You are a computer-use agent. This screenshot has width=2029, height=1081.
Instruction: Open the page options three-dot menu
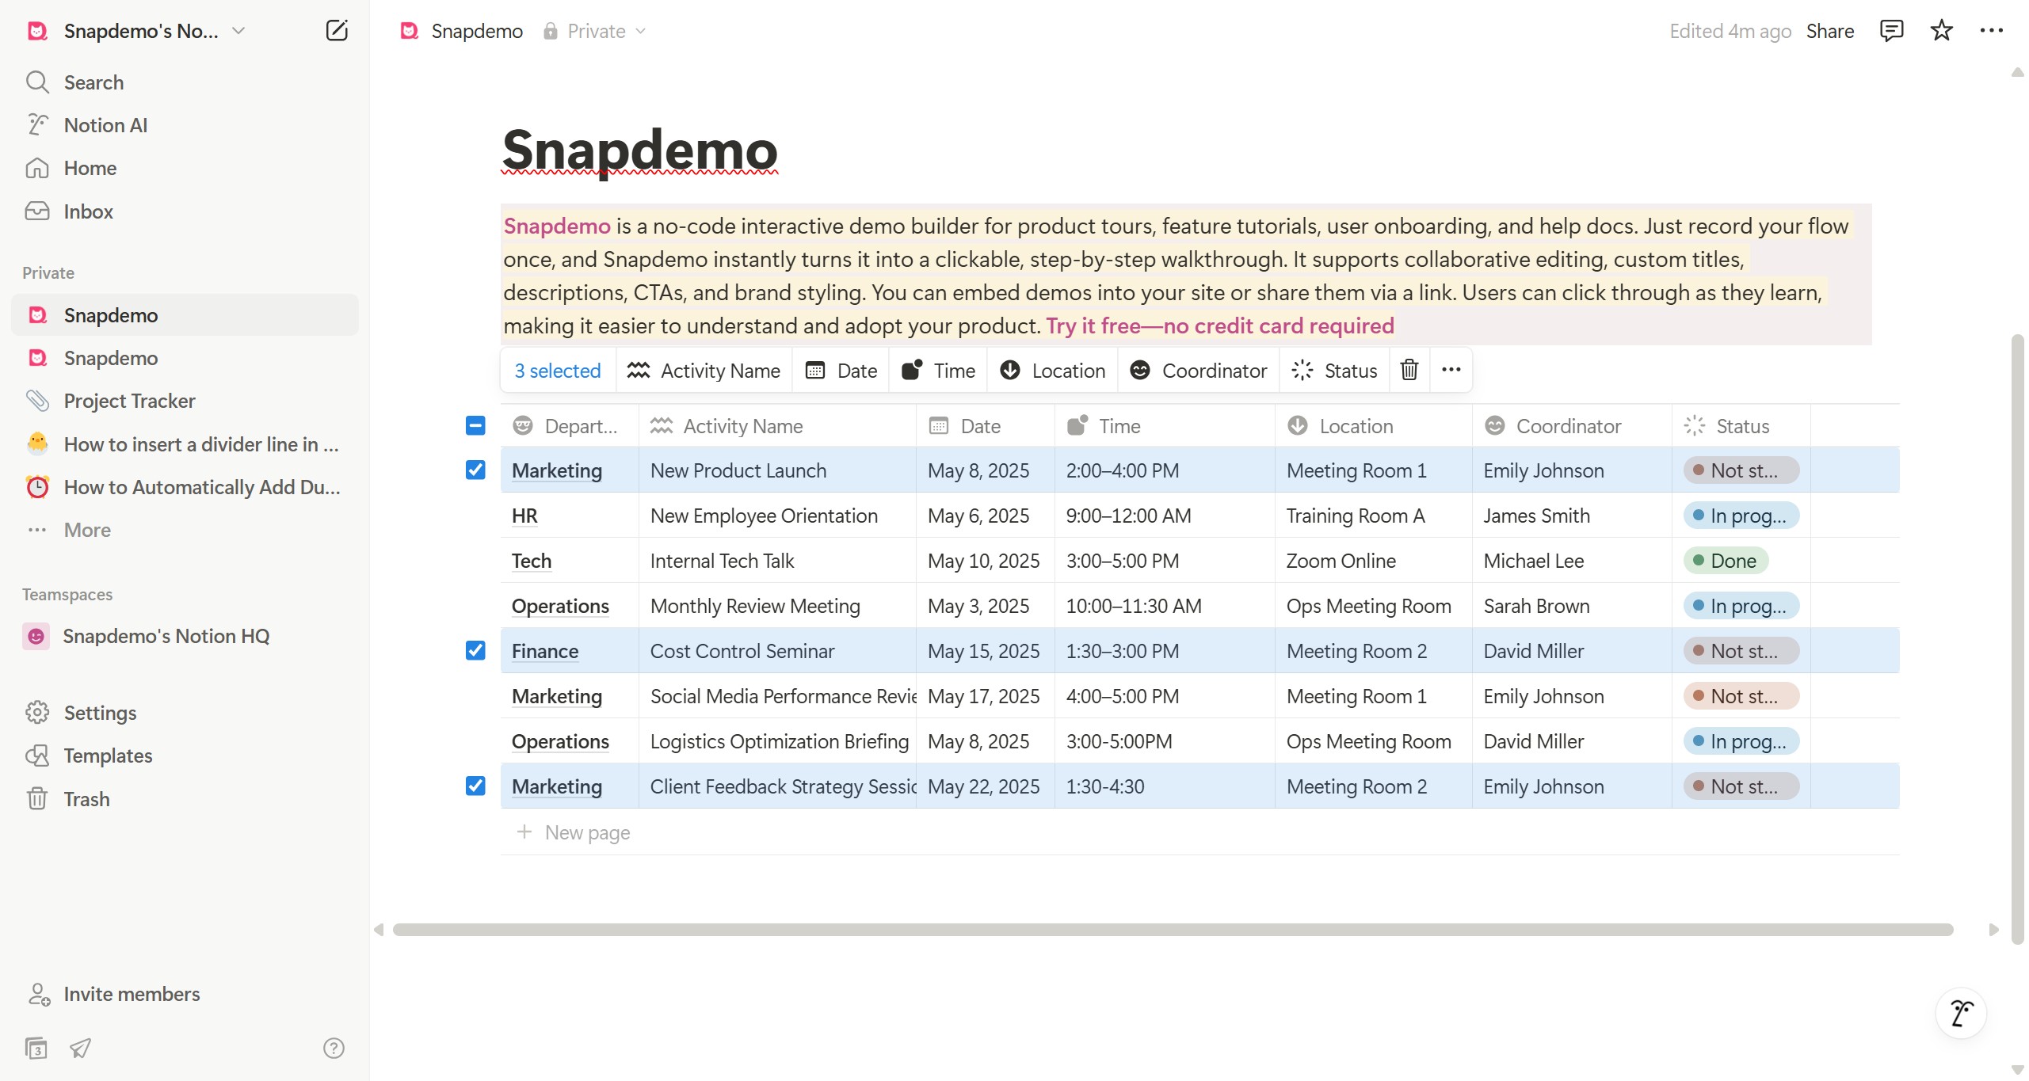point(1991,31)
